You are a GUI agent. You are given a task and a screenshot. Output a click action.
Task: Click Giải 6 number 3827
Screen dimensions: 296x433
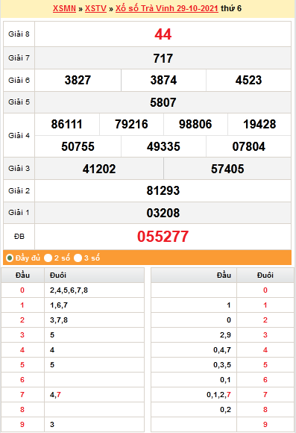[x=78, y=80]
